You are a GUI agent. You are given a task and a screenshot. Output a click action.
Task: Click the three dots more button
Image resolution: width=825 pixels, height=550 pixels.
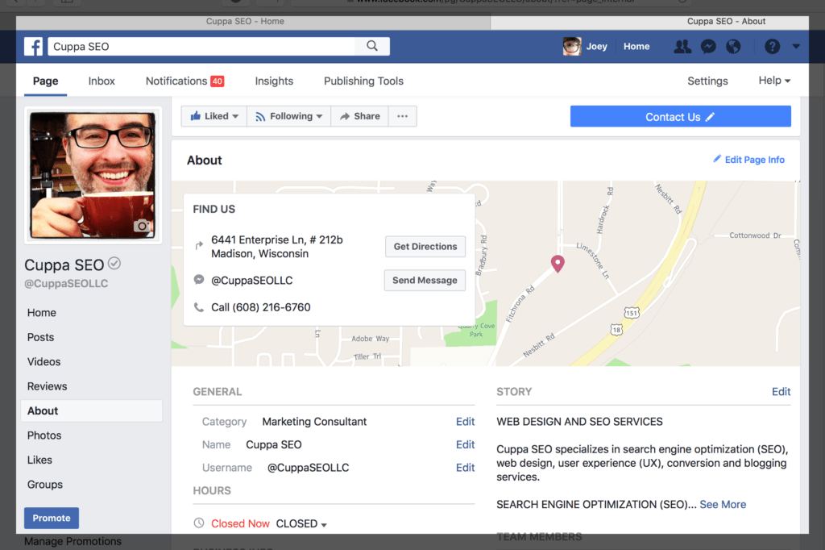point(403,116)
